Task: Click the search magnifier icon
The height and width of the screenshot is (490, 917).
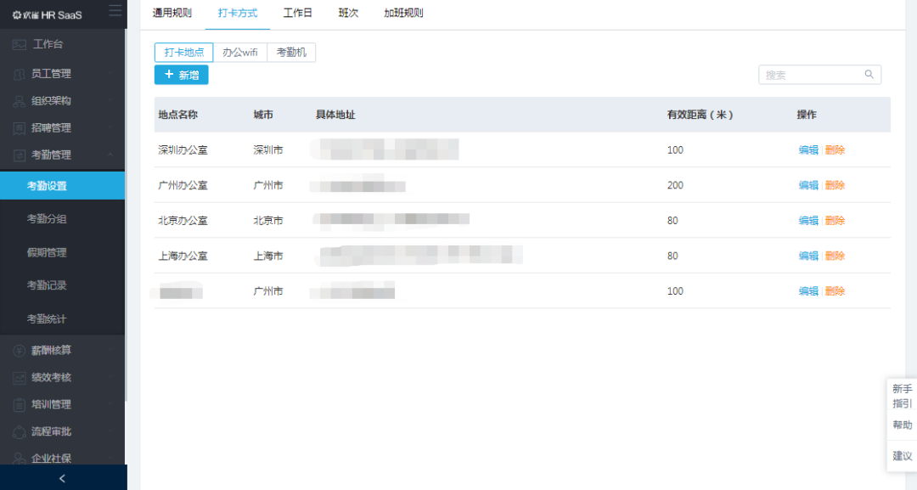Action: (869, 74)
